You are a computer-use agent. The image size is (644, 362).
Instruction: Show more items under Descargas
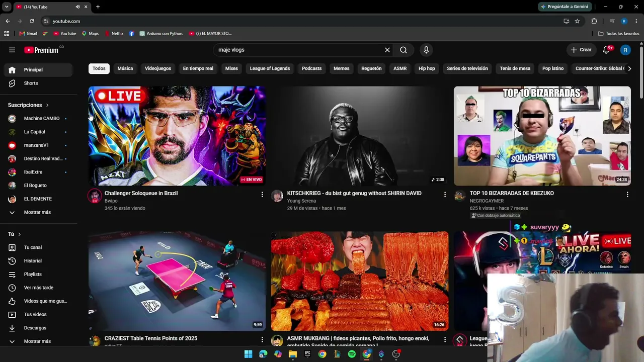[x=36, y=341]
